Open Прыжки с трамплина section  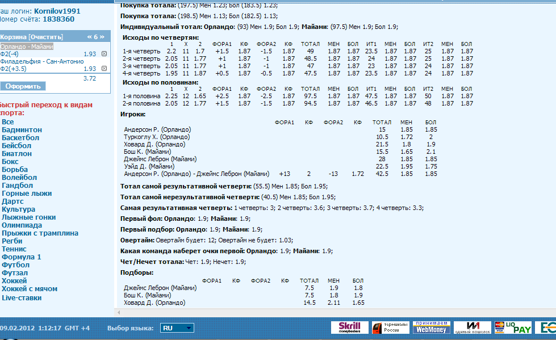(x=40, y=233)
